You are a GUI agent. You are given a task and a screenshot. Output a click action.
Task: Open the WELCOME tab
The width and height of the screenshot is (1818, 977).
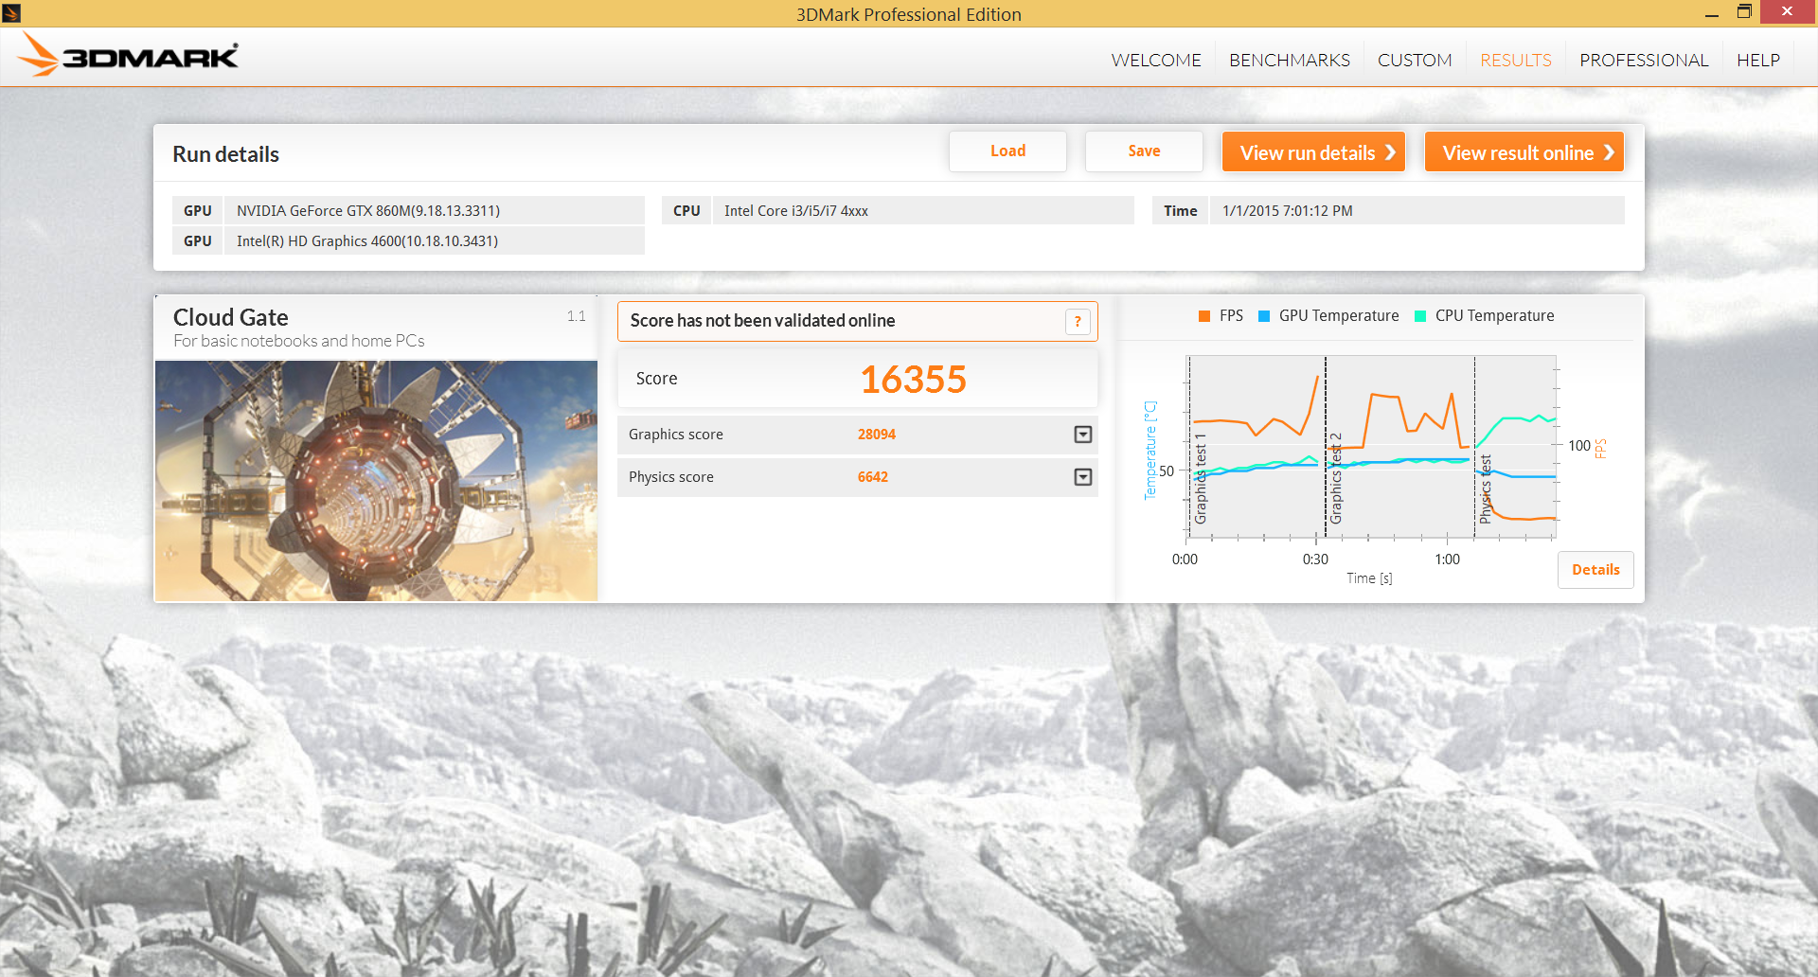pyautogui.click(x=1156, y=60)
